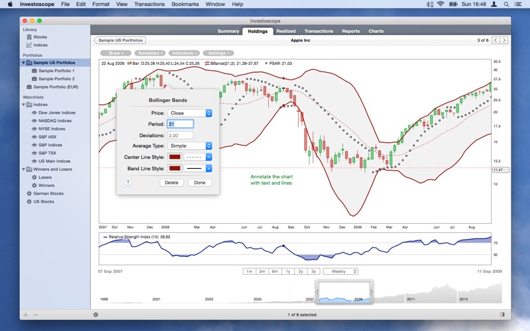Click the Dow Jones Indices eye icon
530x331 pixels.
coord(34,113)
